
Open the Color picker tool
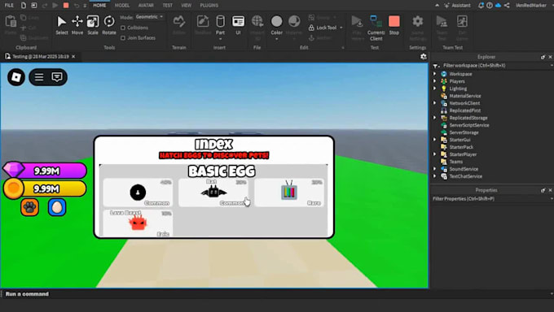tap(277, 25)
